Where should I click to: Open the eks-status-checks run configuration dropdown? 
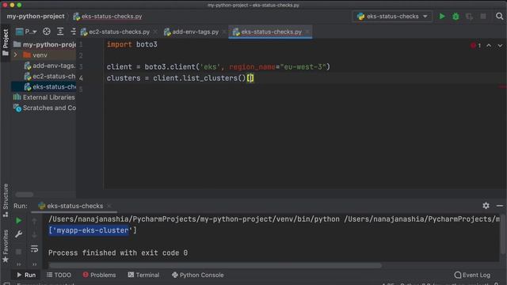[392, 16]
